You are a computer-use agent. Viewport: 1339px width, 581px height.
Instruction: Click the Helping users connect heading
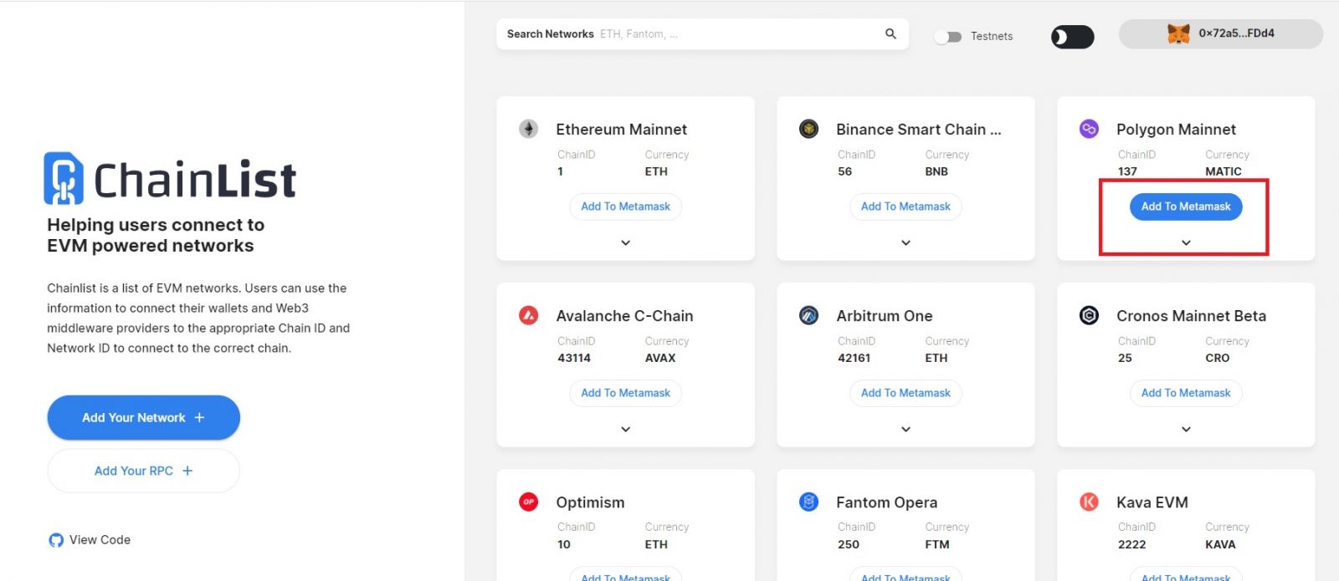(156, 235)
